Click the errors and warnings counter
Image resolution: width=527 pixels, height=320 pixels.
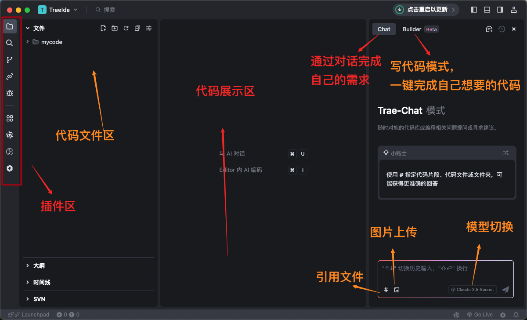pyautogui.click(x=68, y=315)
